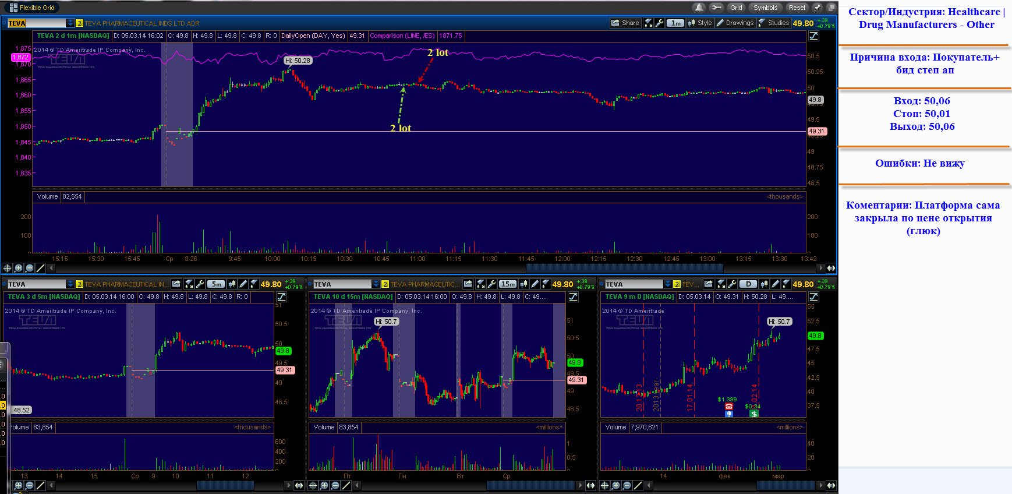Open candle Style icon on 5m chart
Viewport: 1012px width, 494px height.
tap(232, 284)
